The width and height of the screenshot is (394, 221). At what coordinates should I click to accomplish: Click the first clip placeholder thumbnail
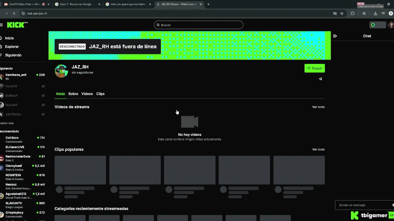(x=80, y=170)
